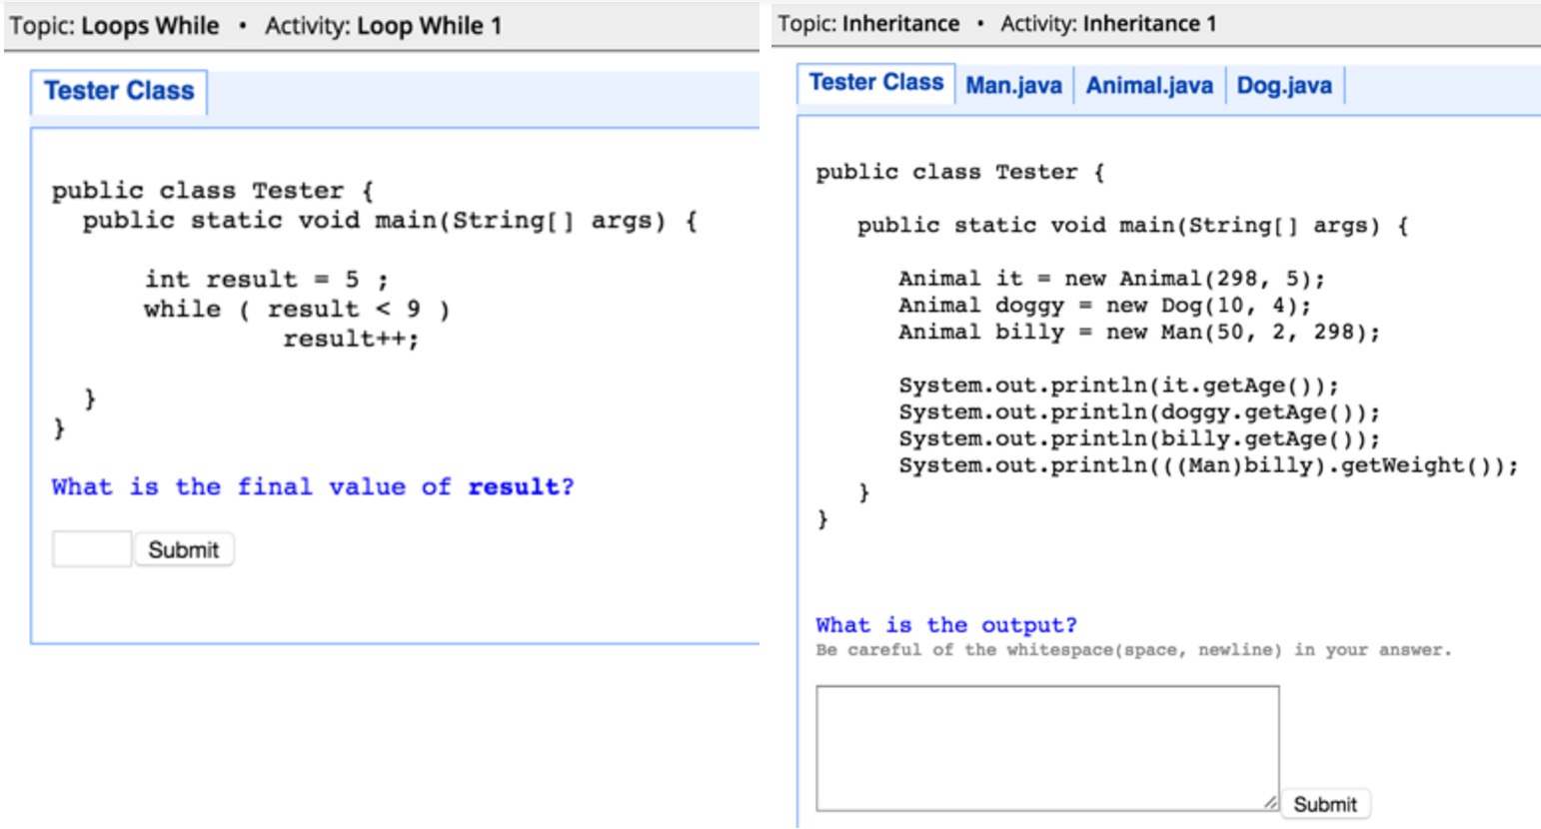Viewport: 1541px width, 829px height.
Task: Submit the final value of result answer
Action: coord(184,549)
